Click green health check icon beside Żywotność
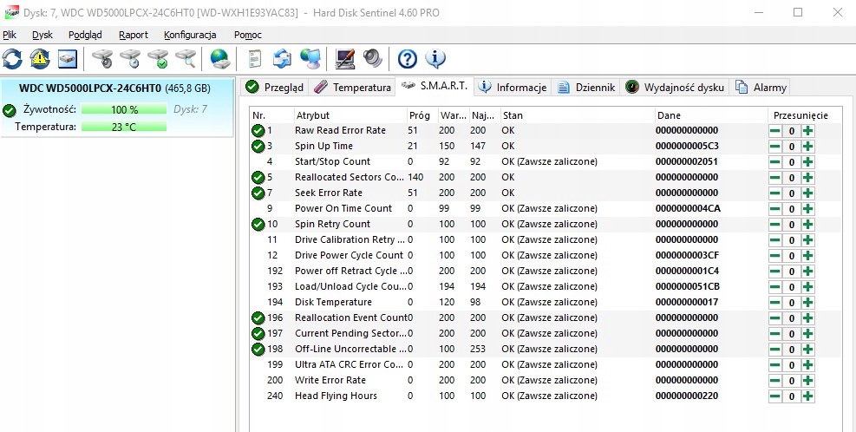The image size is (856, 432). pyautogui.click(x=10, y=110)
